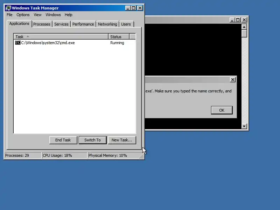Open the File menu in Task Manager

(9, 15)
